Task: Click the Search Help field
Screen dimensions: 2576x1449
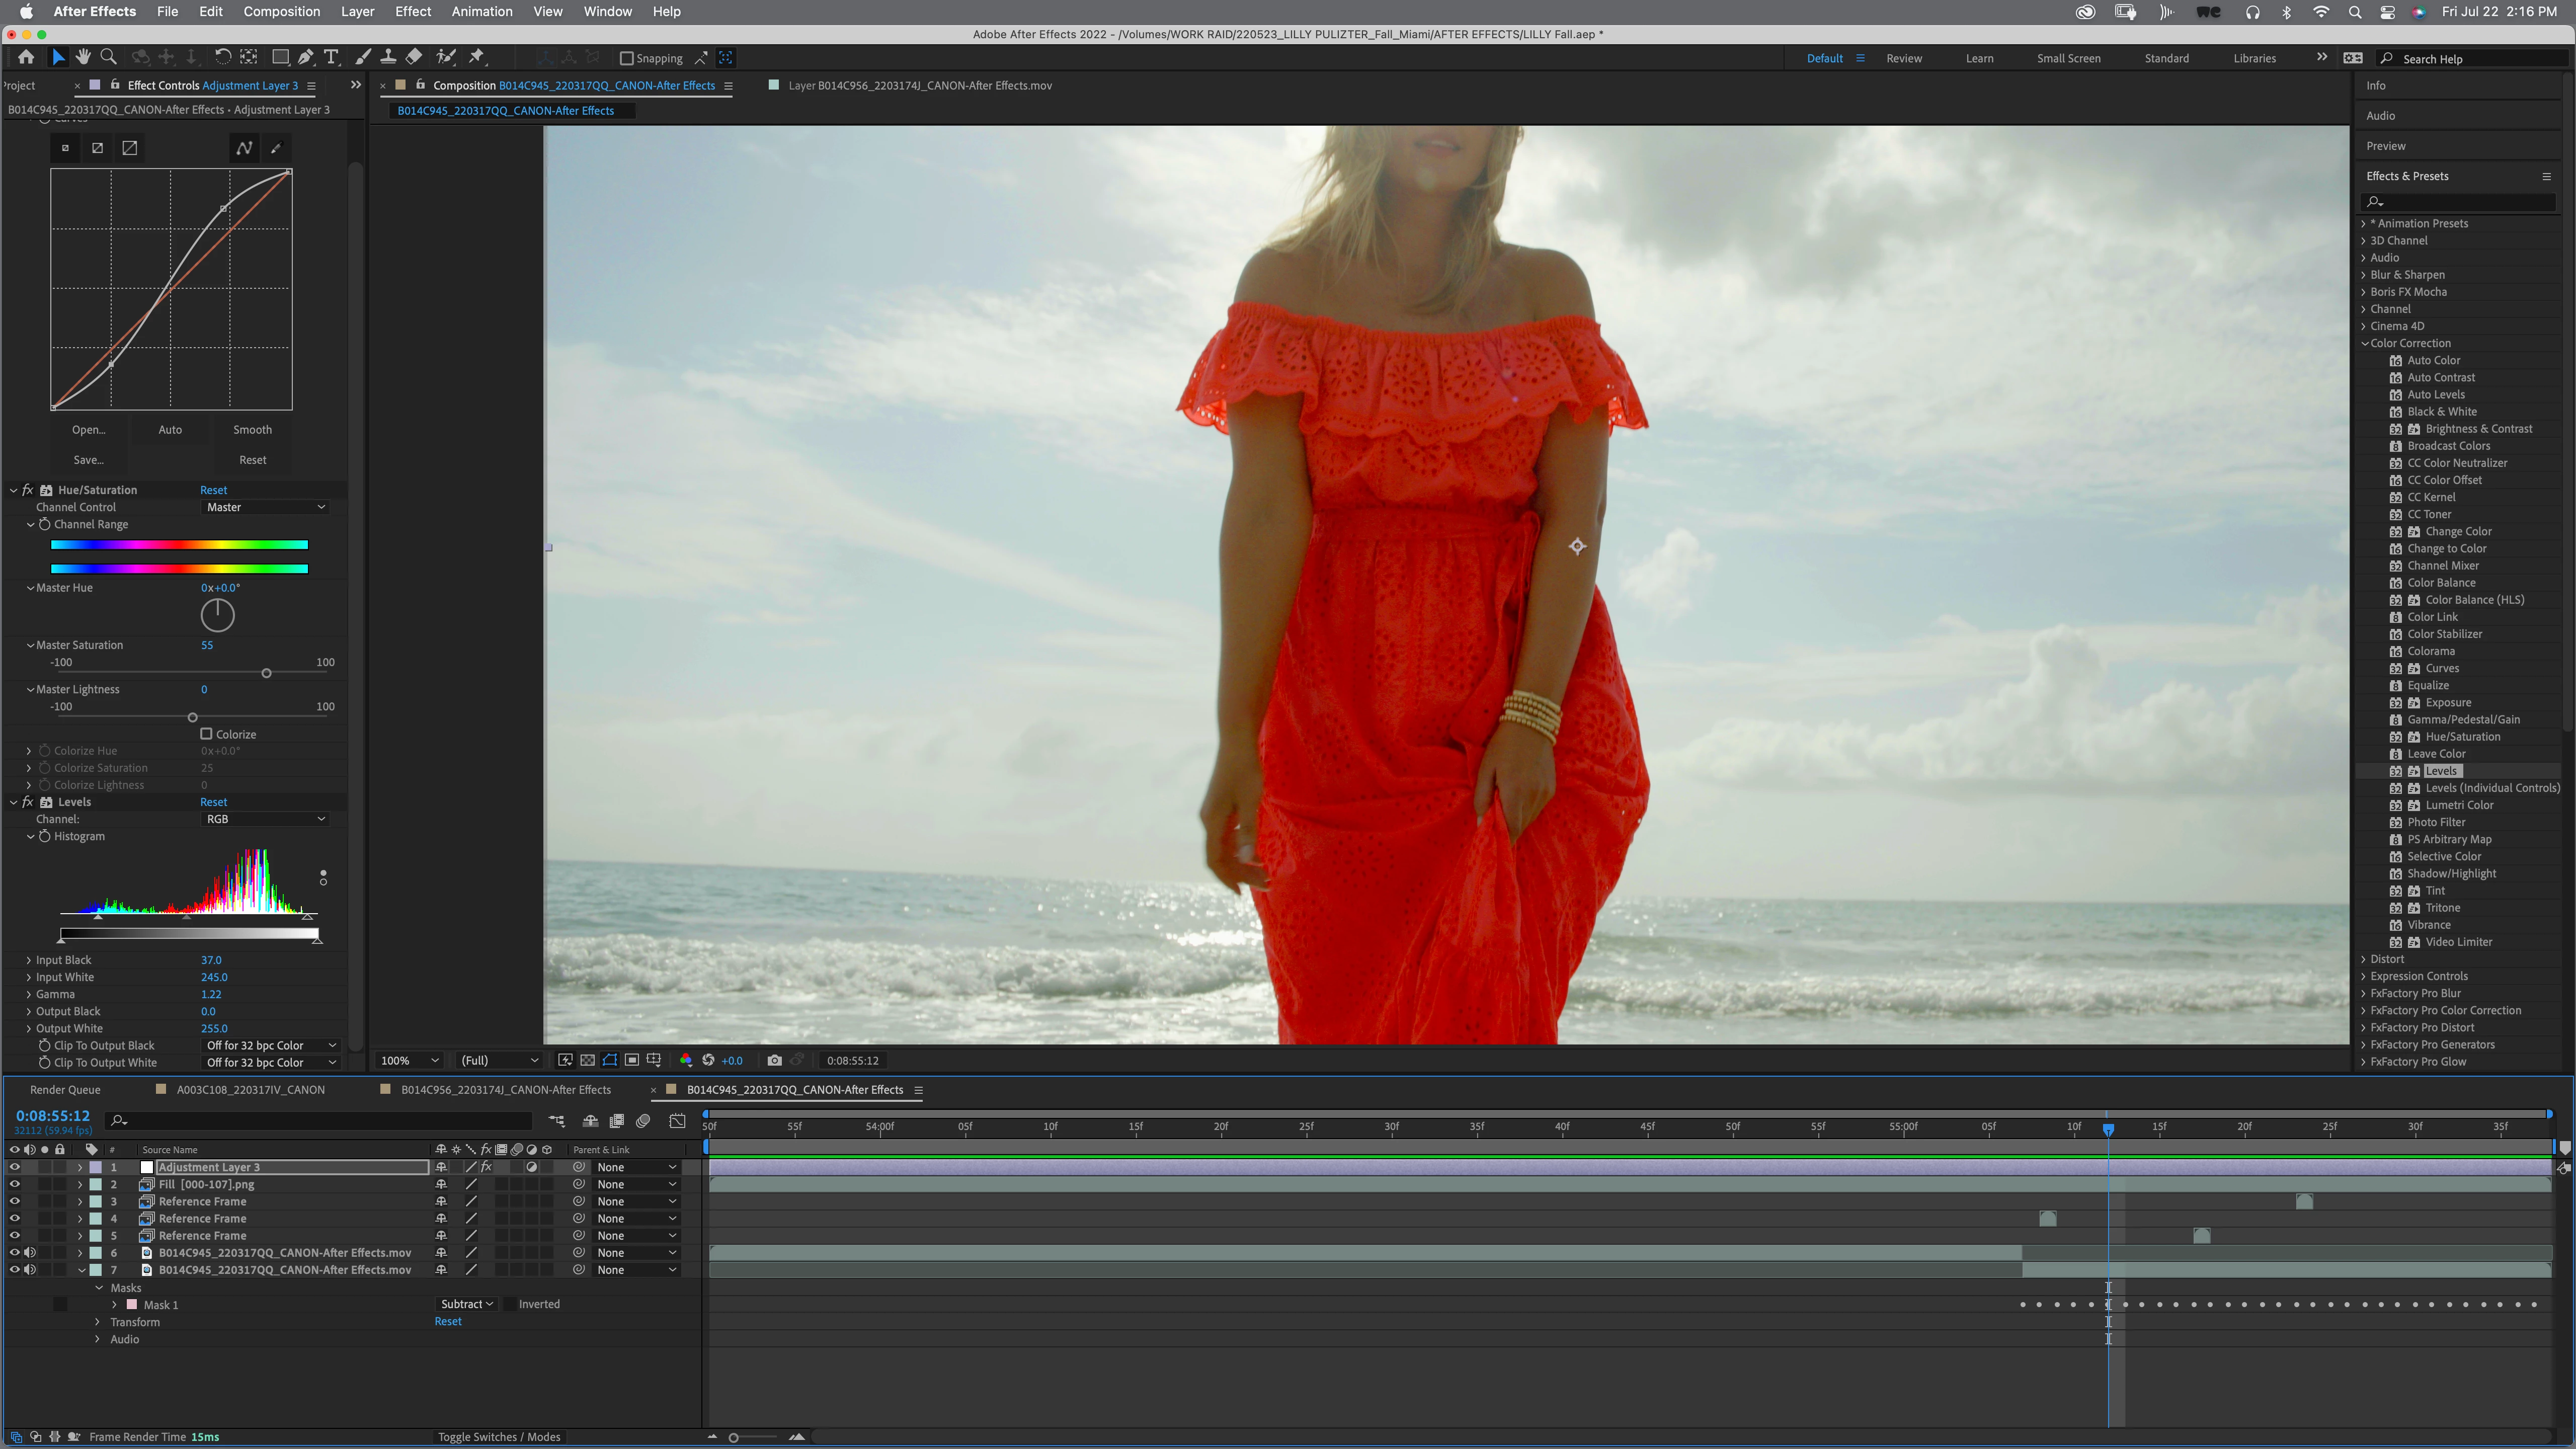Action: coord(2470,59)
